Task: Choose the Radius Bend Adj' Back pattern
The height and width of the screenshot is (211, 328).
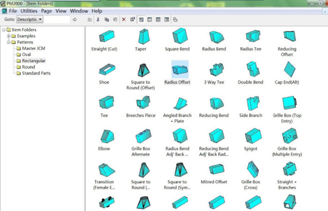Action: pyautogui.click(x=177, y=143)
